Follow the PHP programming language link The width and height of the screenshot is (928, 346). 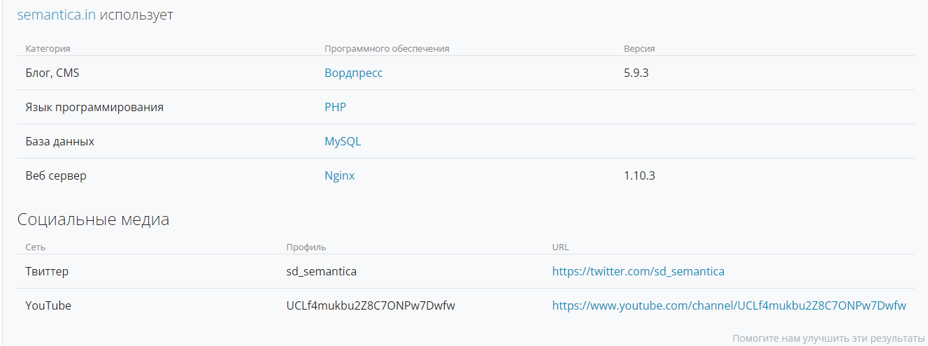(335, 107)
